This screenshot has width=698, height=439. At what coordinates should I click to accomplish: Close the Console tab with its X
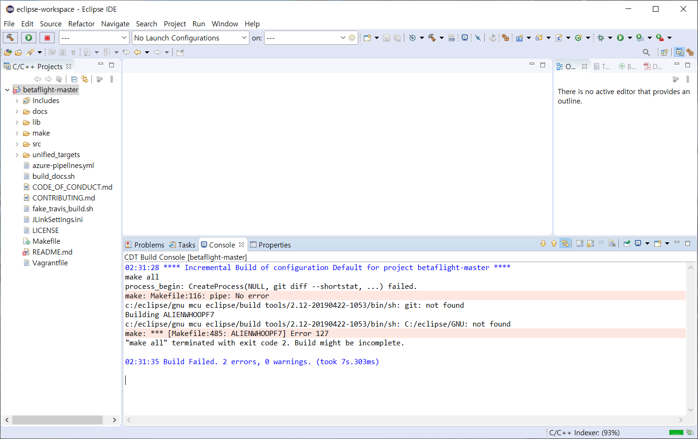241,245
